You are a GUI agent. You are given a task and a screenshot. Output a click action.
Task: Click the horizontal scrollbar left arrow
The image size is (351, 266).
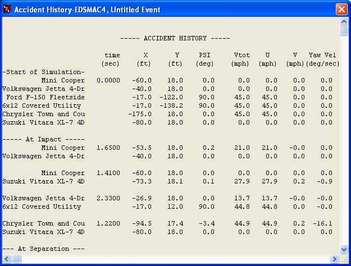[x=6, y=259]
